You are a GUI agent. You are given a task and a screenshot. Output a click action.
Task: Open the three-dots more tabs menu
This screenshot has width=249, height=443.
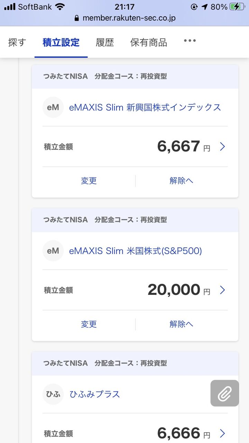coord(190,41)
